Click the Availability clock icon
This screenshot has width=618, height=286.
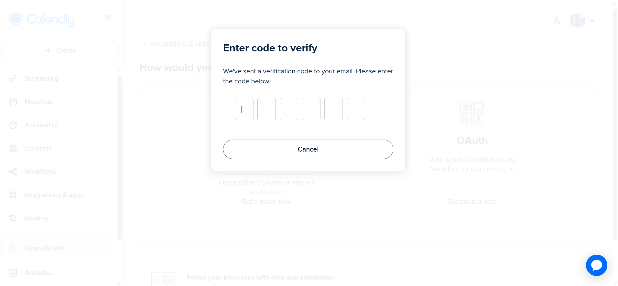[x=13, y=125]
